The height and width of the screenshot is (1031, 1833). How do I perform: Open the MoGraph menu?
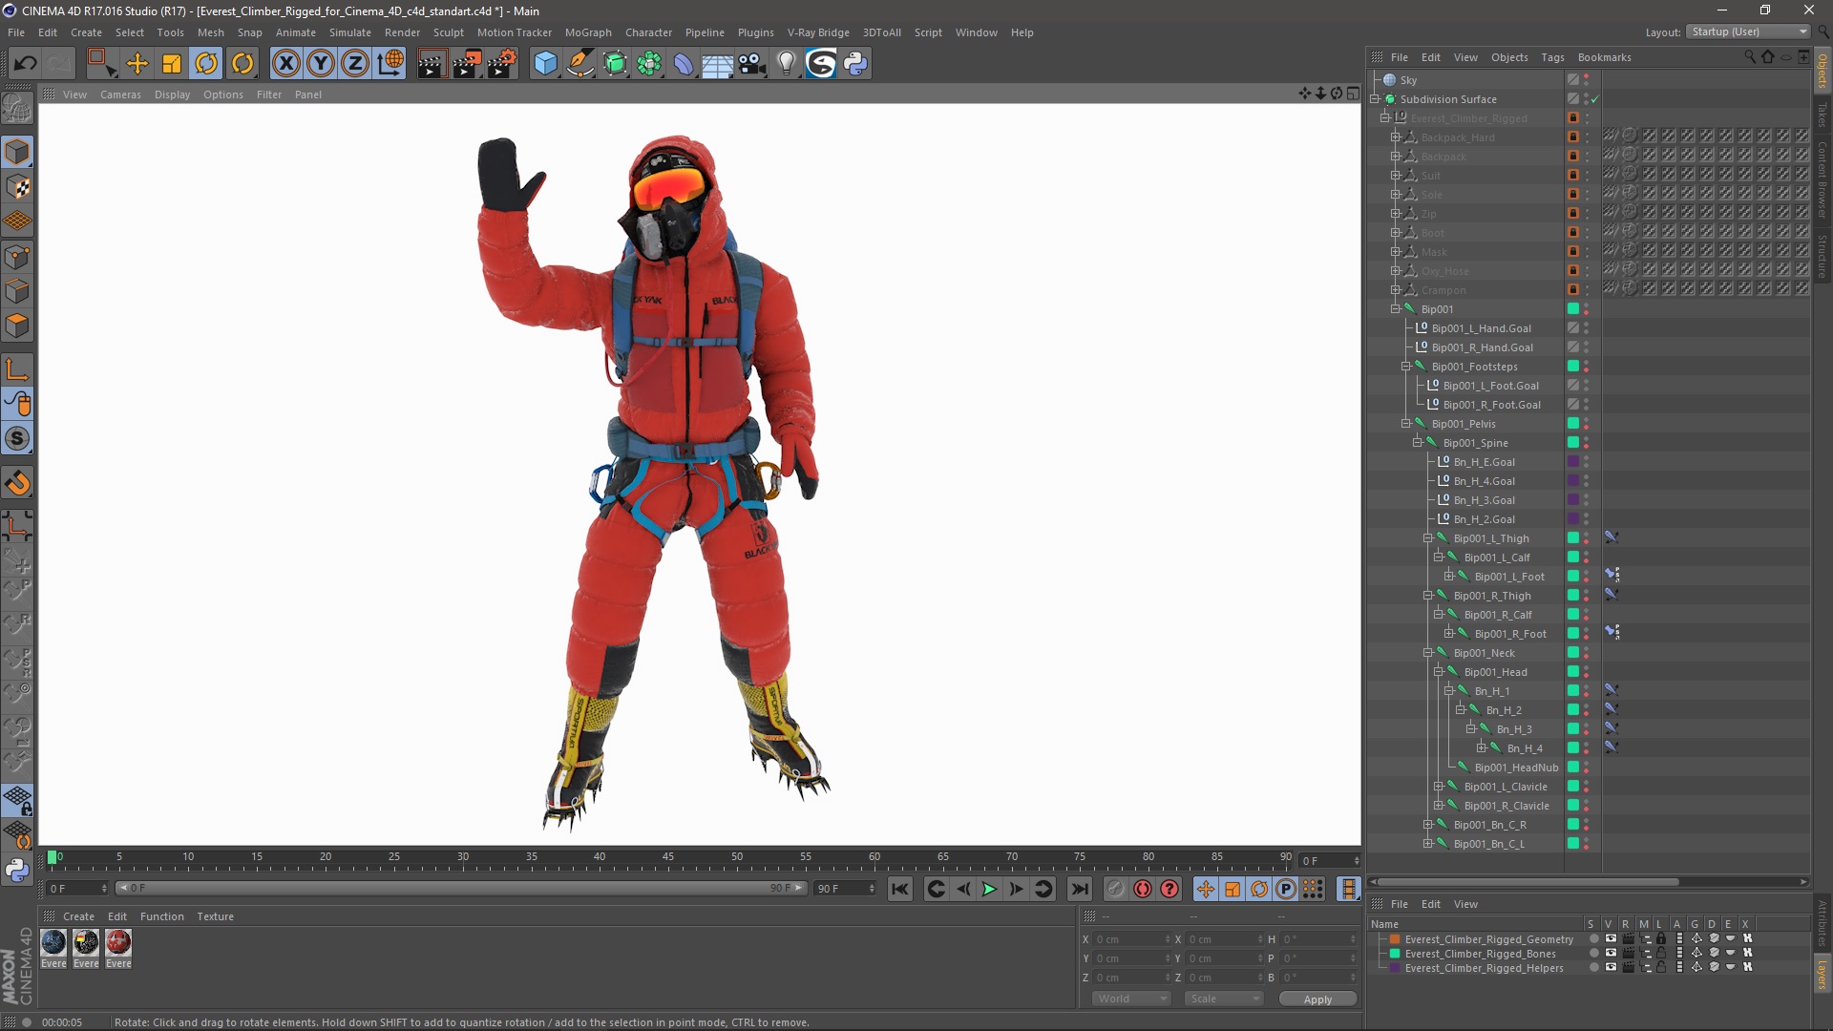tap(588, 32)
